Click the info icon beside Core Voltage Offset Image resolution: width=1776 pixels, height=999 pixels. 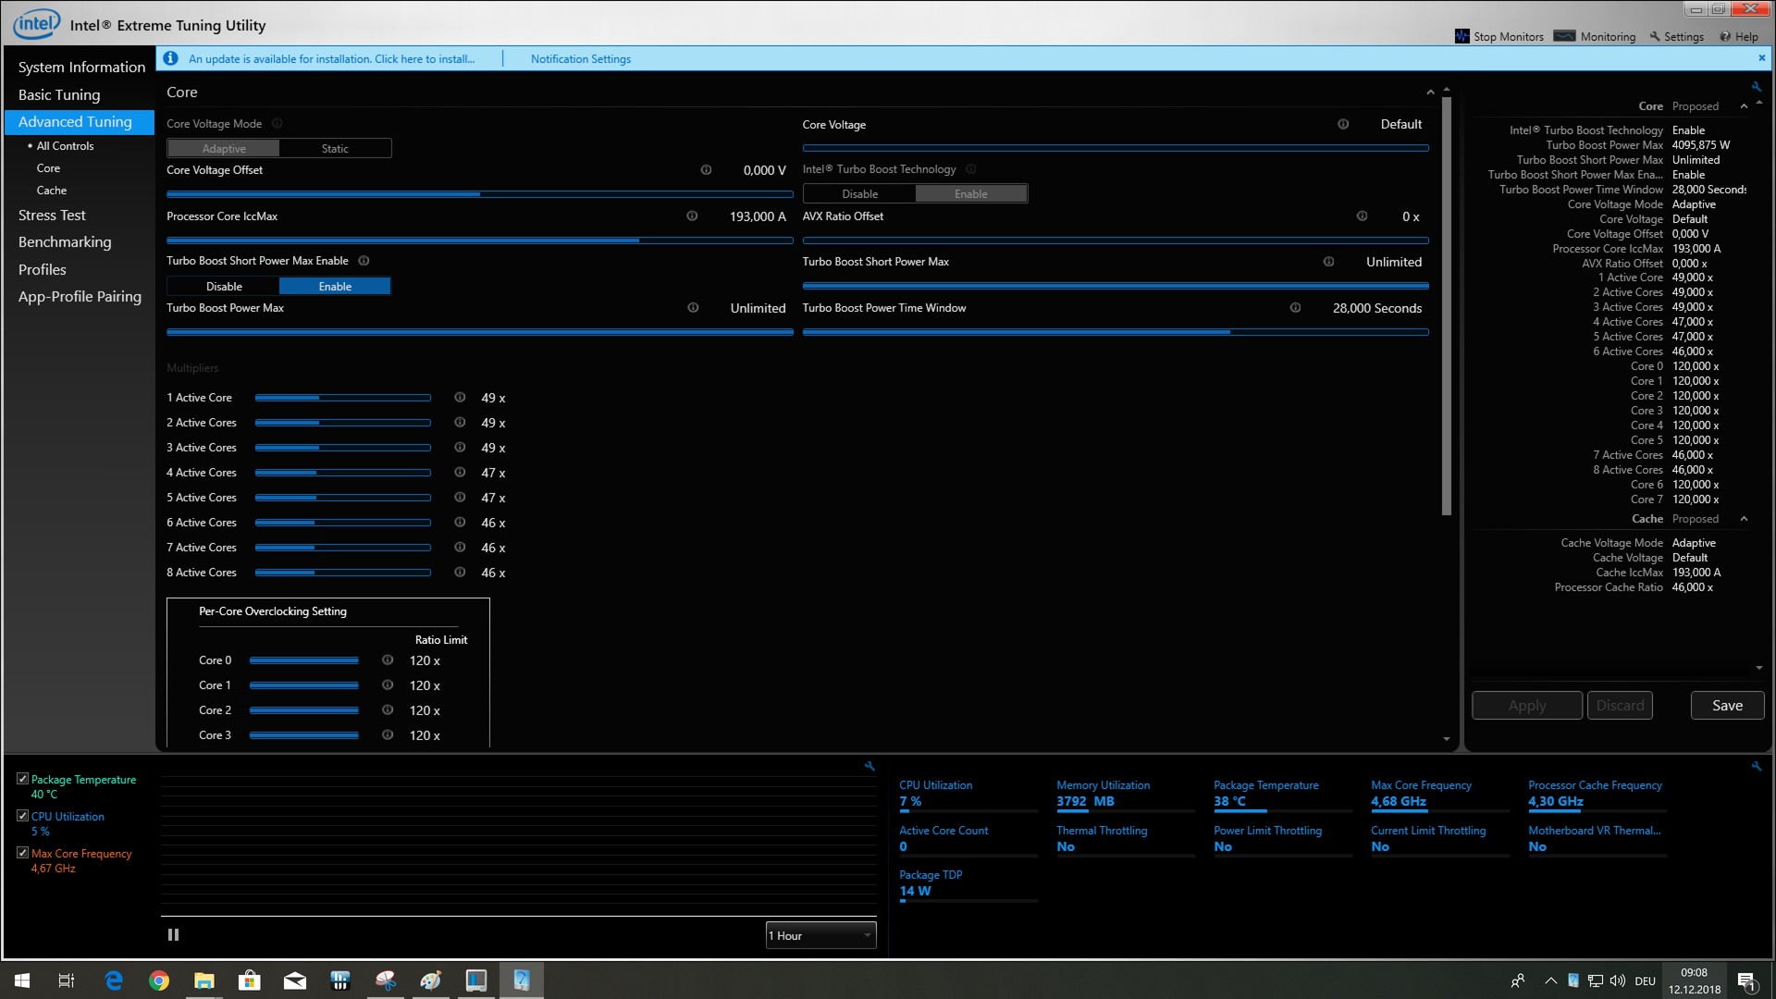pyautogui.click(x=706, y=170)
